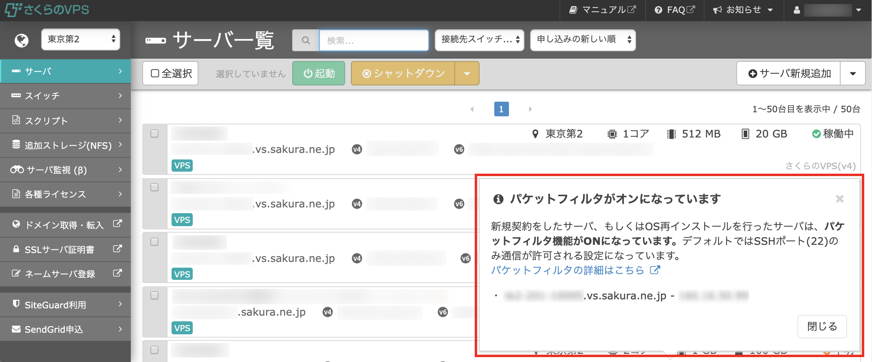Open the FAQ link
872x362 pixels.
[675, 10]
